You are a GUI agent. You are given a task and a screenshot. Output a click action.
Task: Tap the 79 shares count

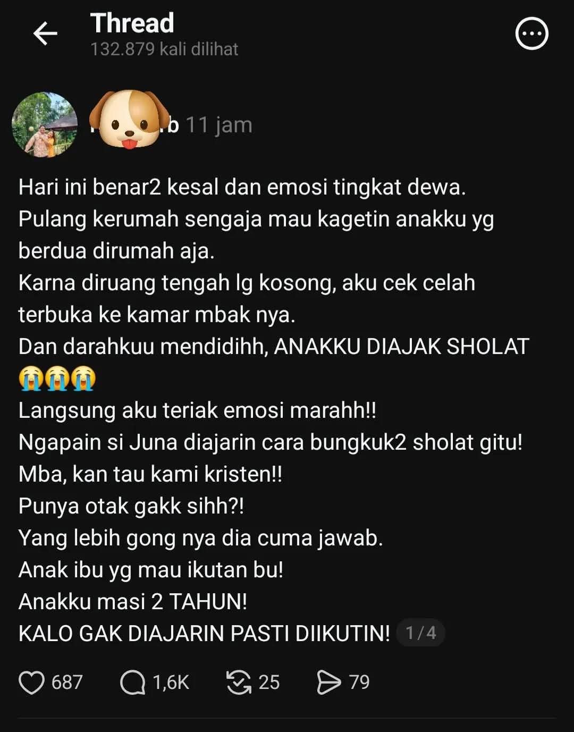point(359,683)
